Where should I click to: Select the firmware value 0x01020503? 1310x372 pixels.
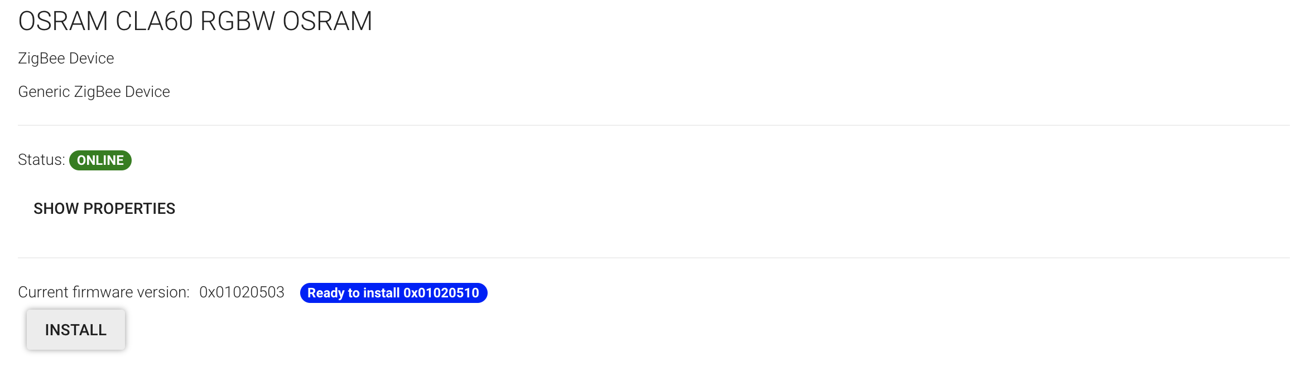coord(242,292)
